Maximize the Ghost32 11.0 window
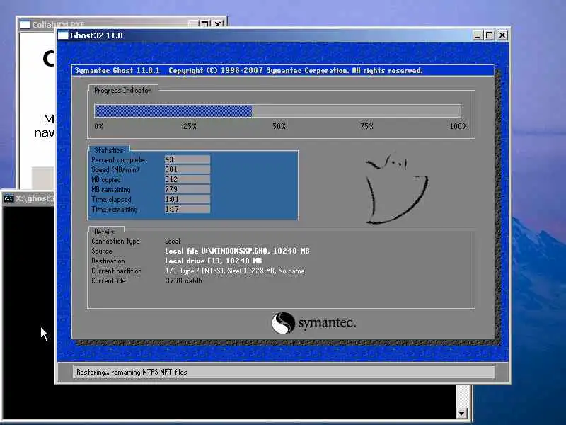Screen dimensions: 566x425 [x=490, y=35]
